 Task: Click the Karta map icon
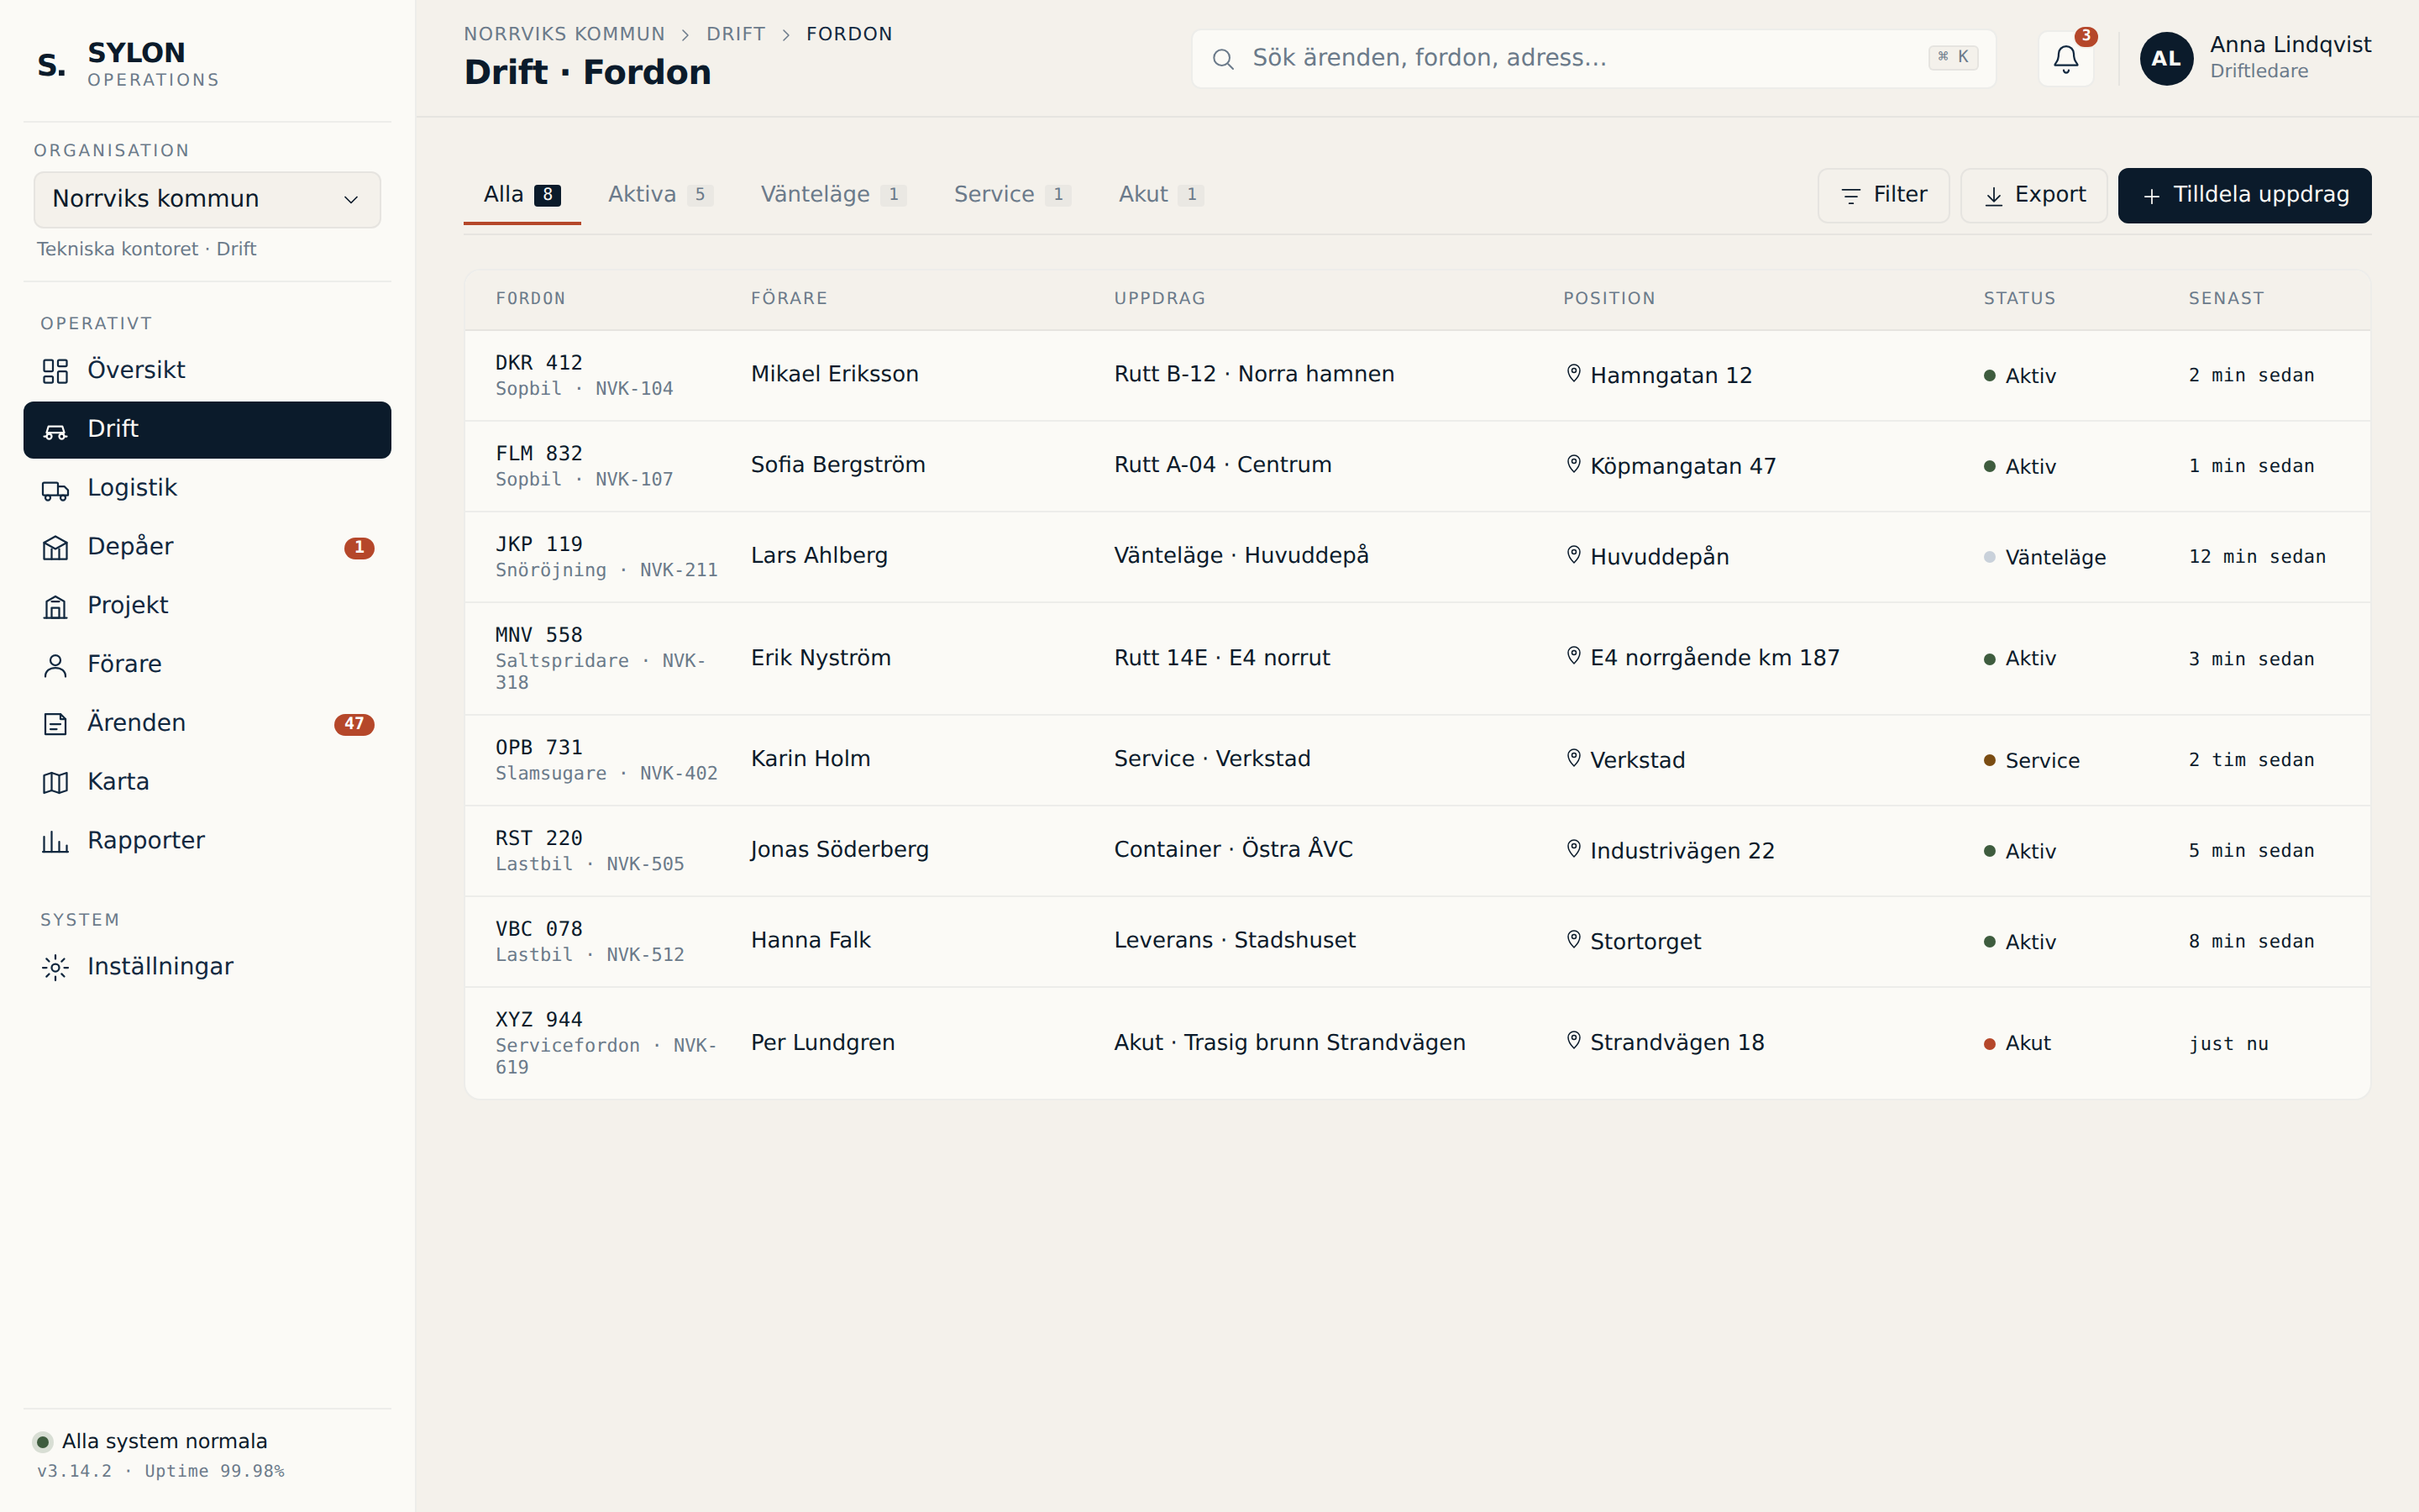55,783
